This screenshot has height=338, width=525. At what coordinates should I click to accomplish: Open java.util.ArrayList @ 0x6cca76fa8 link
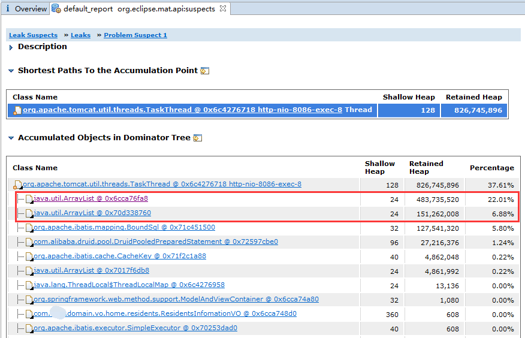point(90,199)
